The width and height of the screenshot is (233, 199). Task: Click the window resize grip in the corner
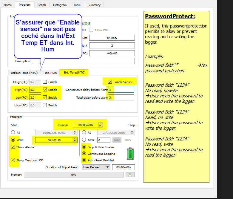coord(215,196)
